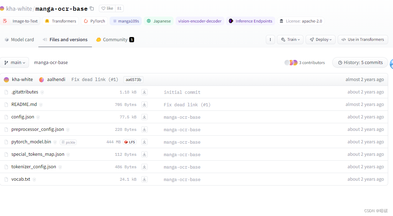Open the pytorch_model.bin file
Viewport: 393px width, 216px height.
point(31,142)
